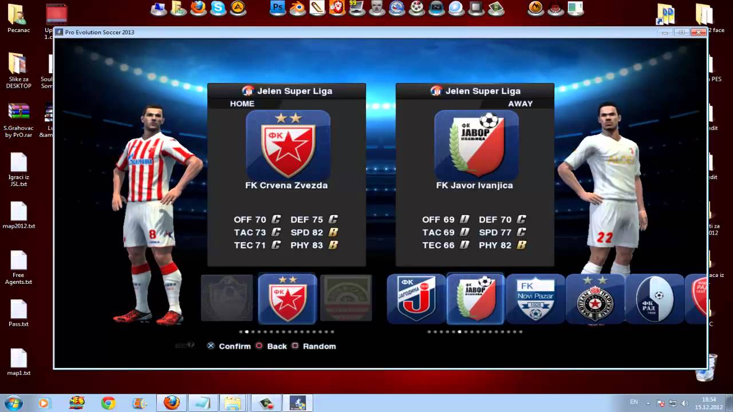Screen dimensions: 733x412
Task: Open AIMP player from the top dock
Action: (x=238, y=8)
